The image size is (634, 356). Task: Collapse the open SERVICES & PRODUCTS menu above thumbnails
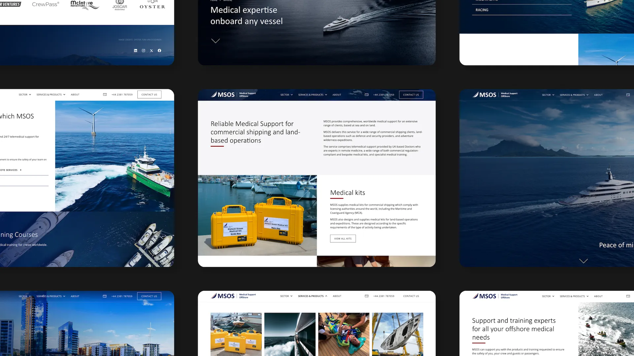312,296
